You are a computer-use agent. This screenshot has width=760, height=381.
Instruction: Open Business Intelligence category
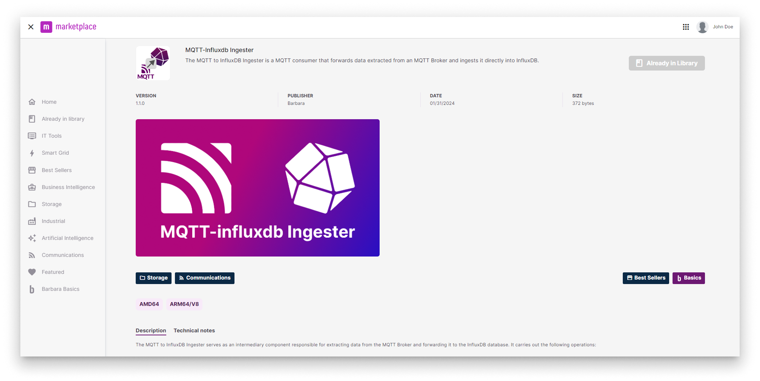pos(68,187)
